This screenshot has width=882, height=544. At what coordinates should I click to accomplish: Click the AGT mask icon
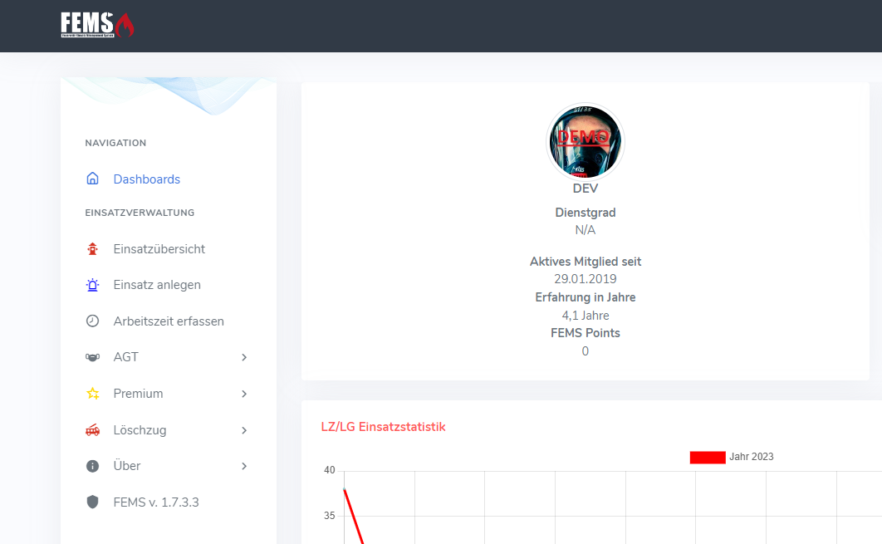[92, 357]
